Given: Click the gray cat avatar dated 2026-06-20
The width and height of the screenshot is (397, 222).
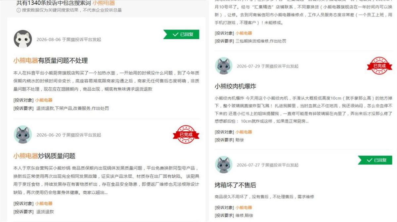Looking at the screenshot, I should point(23,135).
